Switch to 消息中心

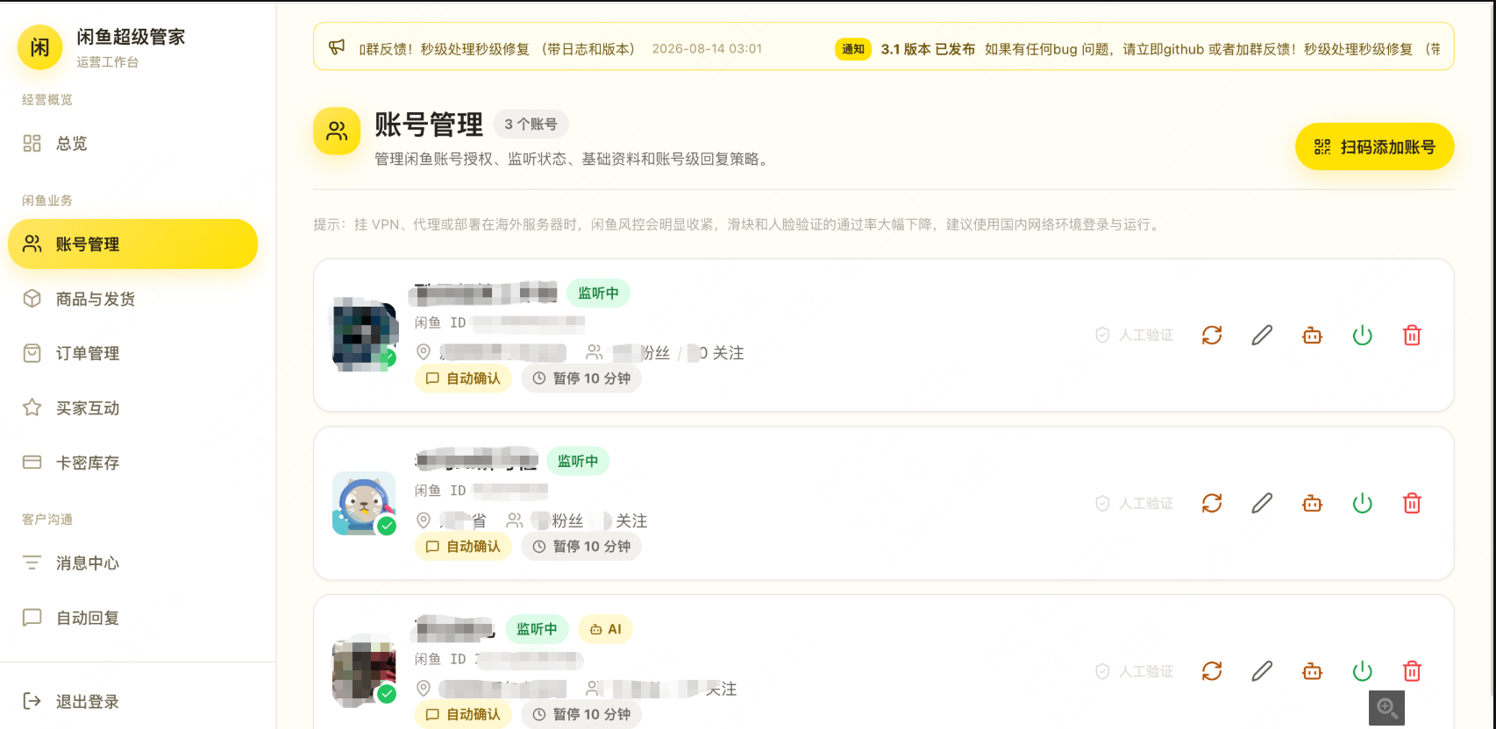132,563
